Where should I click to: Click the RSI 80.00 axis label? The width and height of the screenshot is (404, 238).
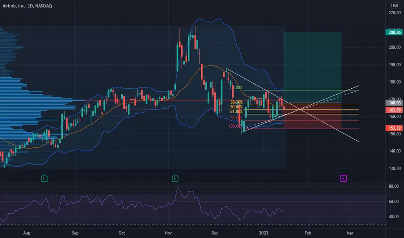pyautogui.click(x=394, y=186)
